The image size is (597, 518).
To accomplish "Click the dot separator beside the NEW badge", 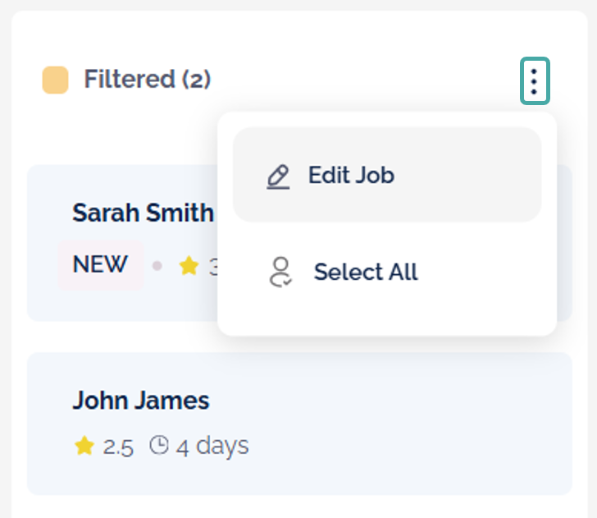I will 157,266.
